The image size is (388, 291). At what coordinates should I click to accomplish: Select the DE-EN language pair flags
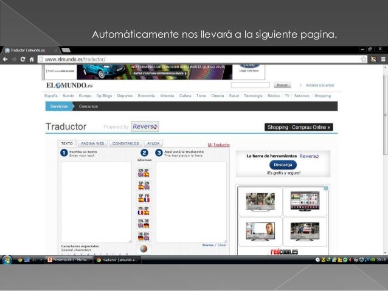click(x=144, y=236)
